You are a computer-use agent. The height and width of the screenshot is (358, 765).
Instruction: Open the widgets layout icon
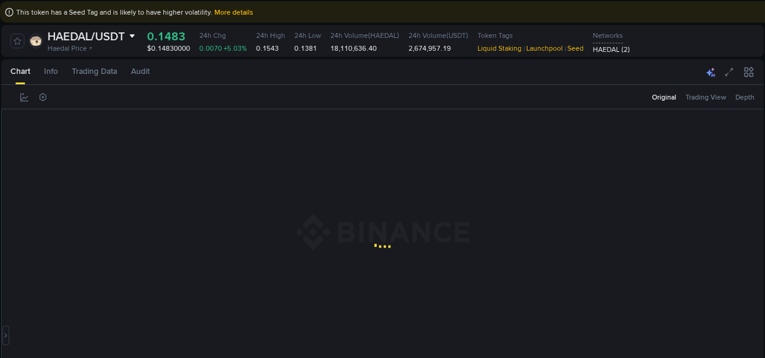point(748,72)
